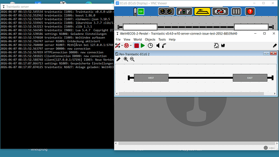
Task: Open the speedometer cab controls in ECoS
Action: point(166,12)
